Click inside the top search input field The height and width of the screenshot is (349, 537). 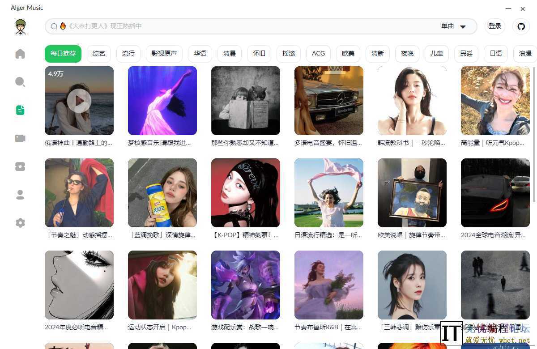coord(224,26)
